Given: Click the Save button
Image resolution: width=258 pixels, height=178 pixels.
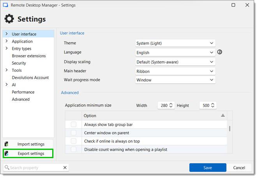Looking at the screenshot, I should coord(208,167).
